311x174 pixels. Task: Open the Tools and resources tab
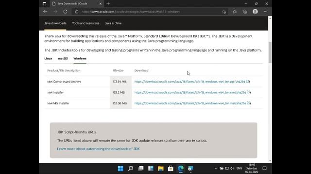(86, 23)
